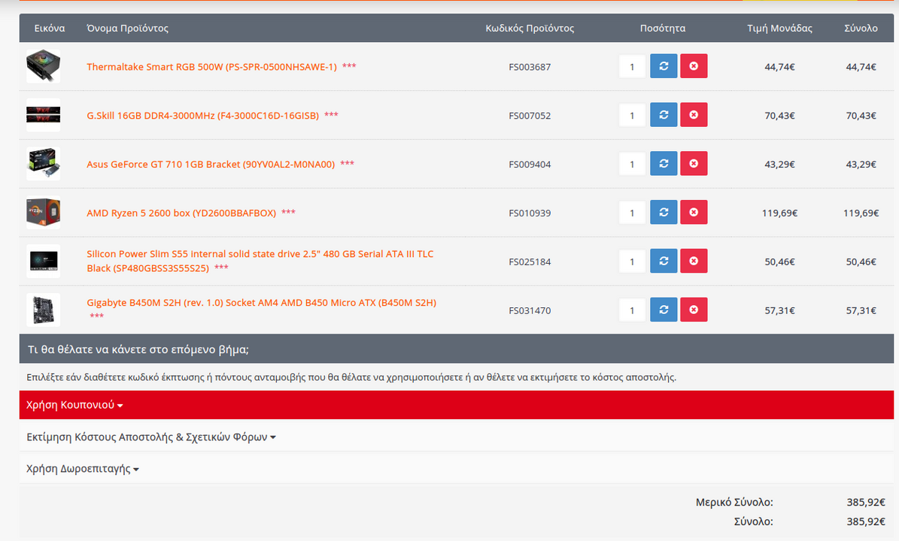Click the Κωδικός Προϊόντος column header

tap(530, 28)
